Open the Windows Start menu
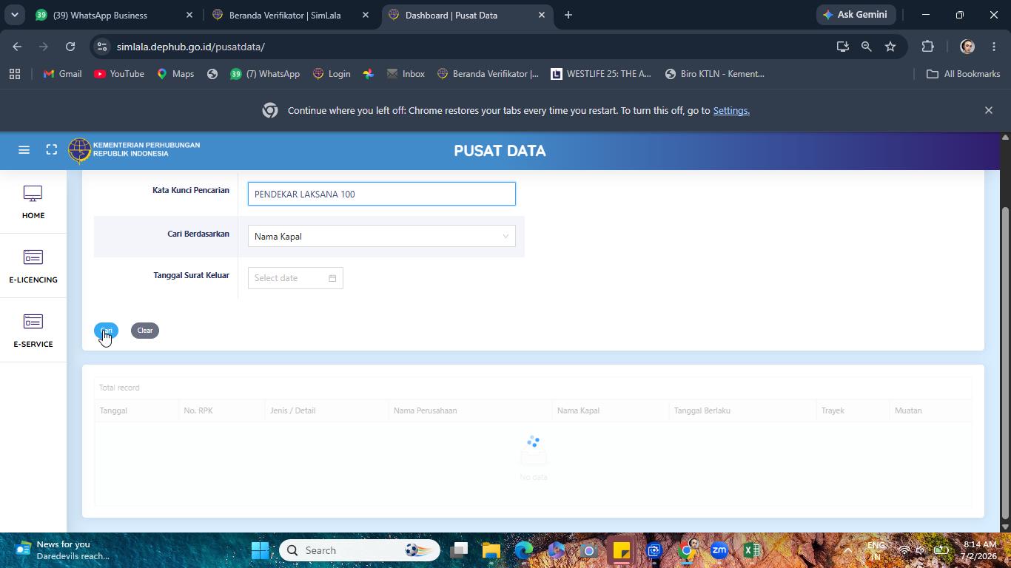 click(x=260, y=550)
